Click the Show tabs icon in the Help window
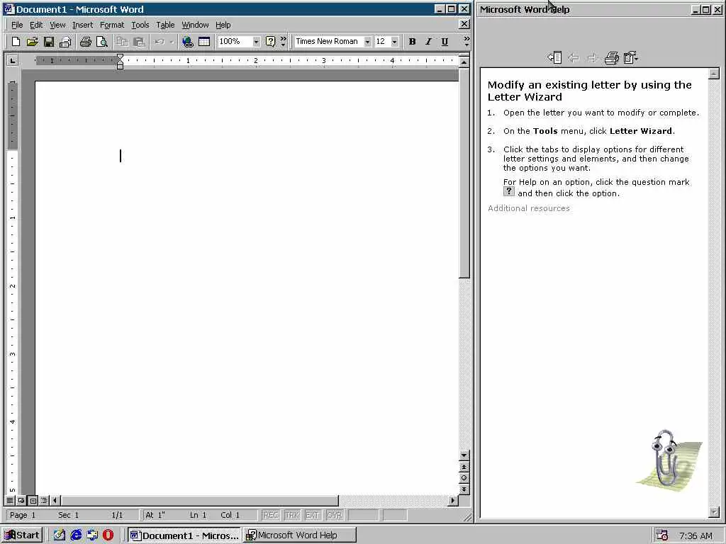 pos(554,58)
